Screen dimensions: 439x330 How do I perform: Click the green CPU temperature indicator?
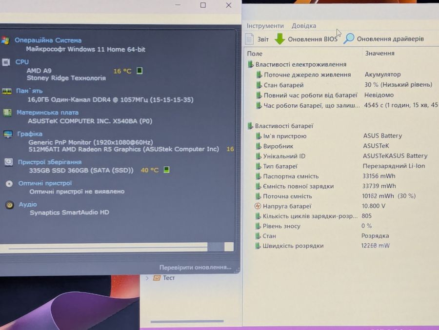tap(140, 71)
